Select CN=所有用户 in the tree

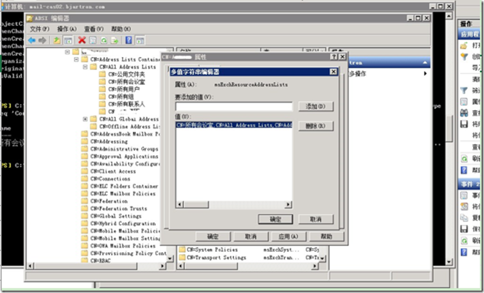124,89
